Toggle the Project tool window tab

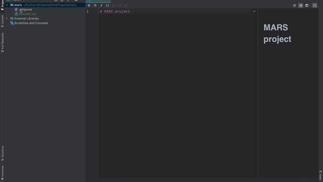(x=3, y=5)
